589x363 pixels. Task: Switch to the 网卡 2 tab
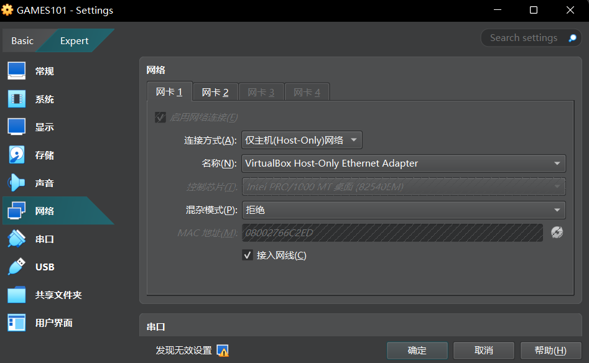point(215,93)
